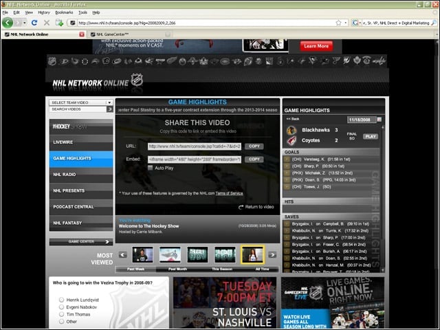
Task: Copy the video URL with COPY button
Action: point(254,146)
